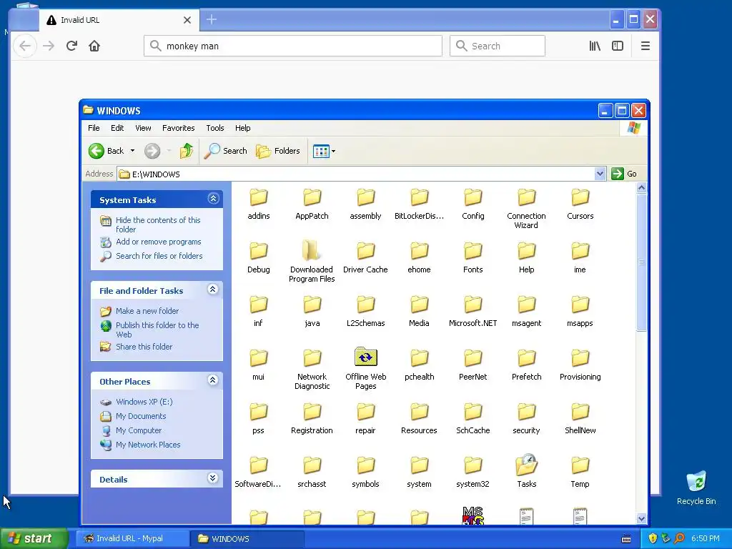The height and width of the screenshot is (549, 732).
Task: Click the Mypal Search box
Action: coord(498,46)
